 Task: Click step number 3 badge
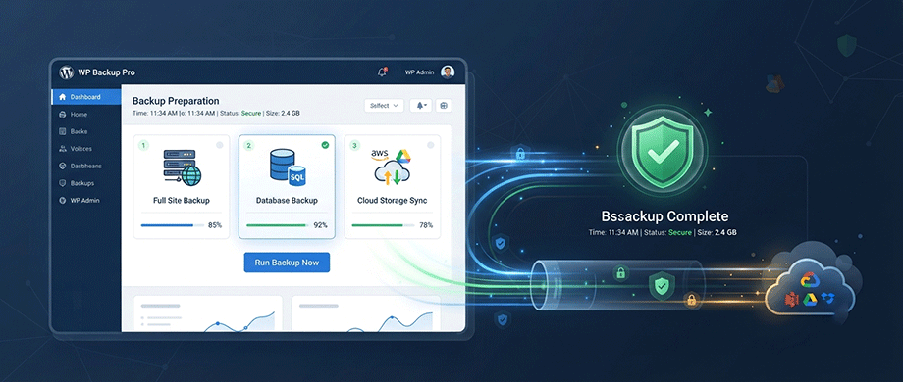click(x=354, y=145)
